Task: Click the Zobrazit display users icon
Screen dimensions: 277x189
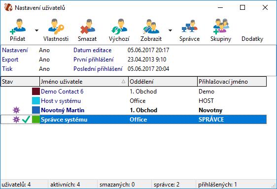Action: [151, 27]
